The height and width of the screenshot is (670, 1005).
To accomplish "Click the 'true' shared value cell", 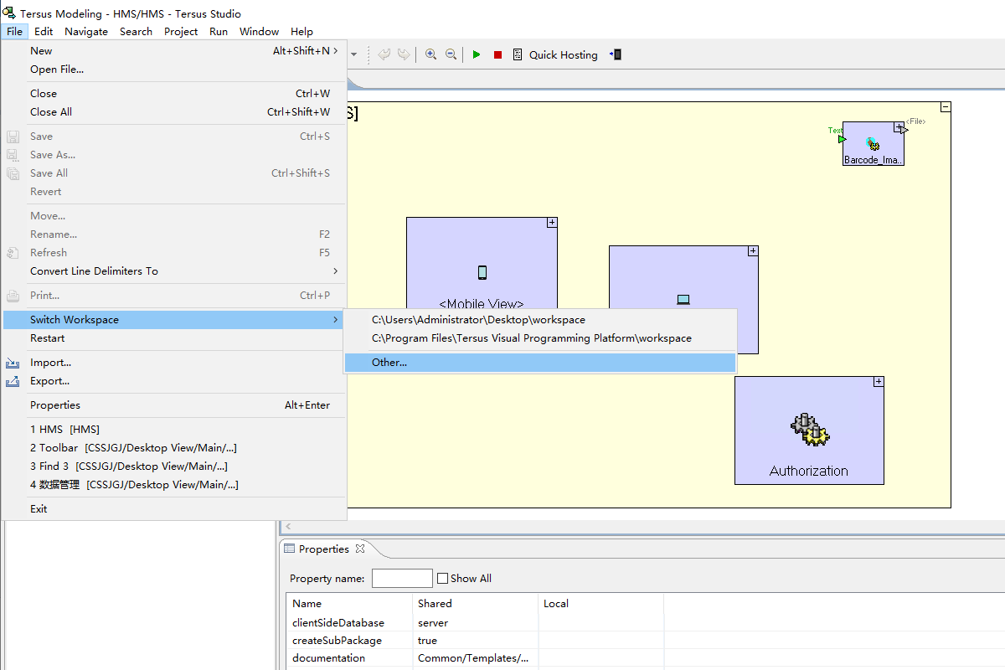I will coord(475,640).
